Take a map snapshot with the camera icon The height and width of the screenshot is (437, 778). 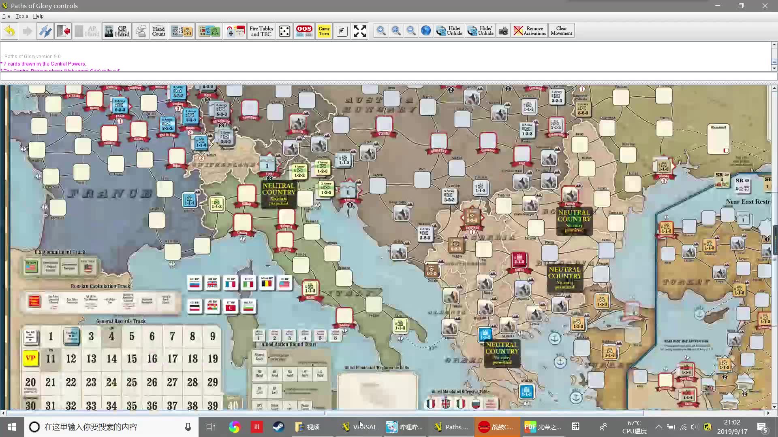[503, 31]
